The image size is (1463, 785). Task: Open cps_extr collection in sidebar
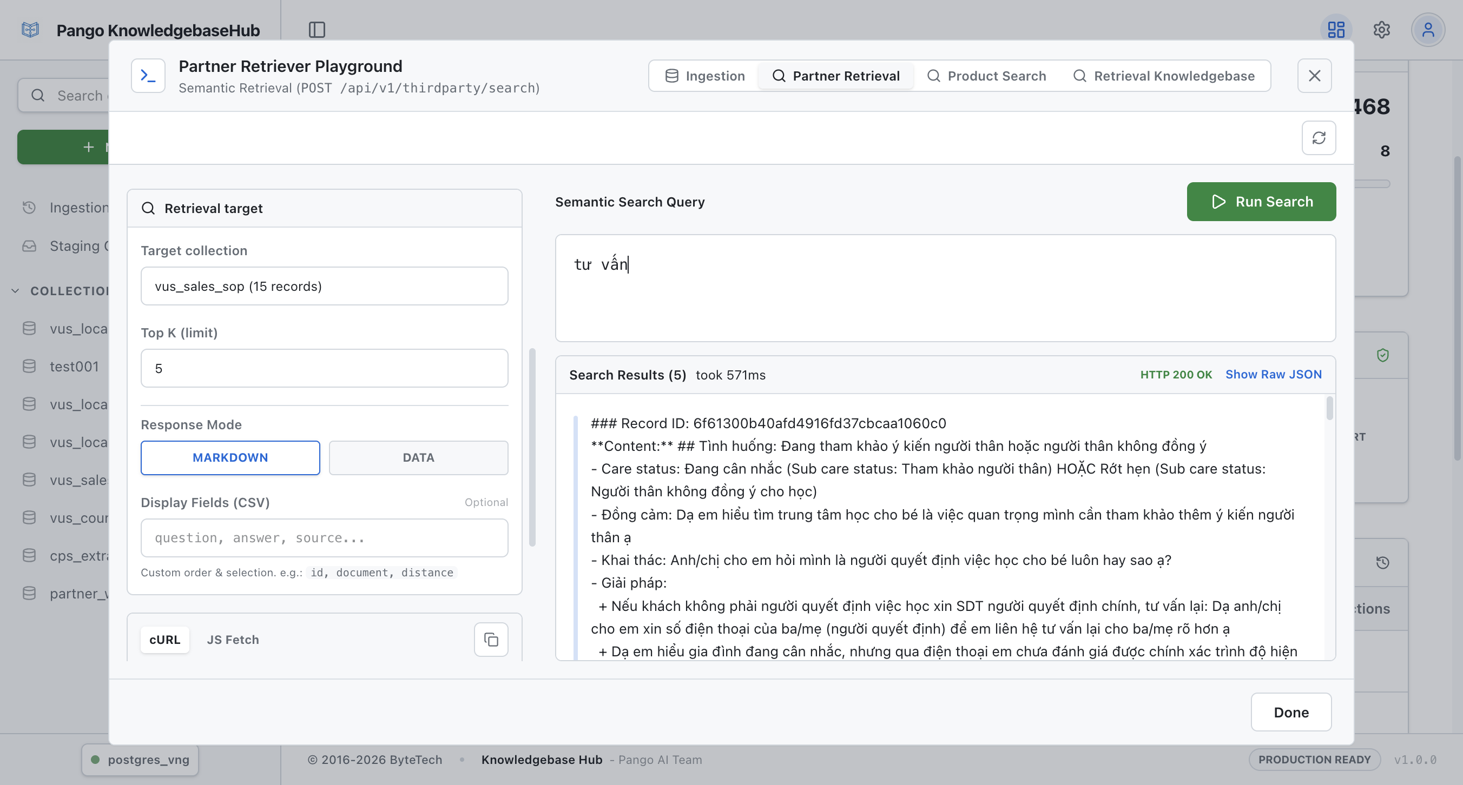click(79, 556)
